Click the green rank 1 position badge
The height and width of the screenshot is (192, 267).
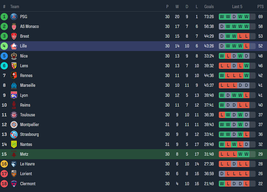pos(4,16)
